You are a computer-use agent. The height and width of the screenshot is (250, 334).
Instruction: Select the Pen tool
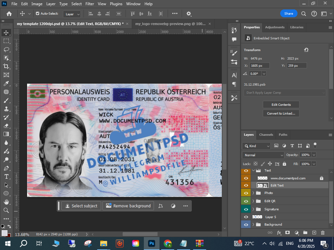(6, 168)
